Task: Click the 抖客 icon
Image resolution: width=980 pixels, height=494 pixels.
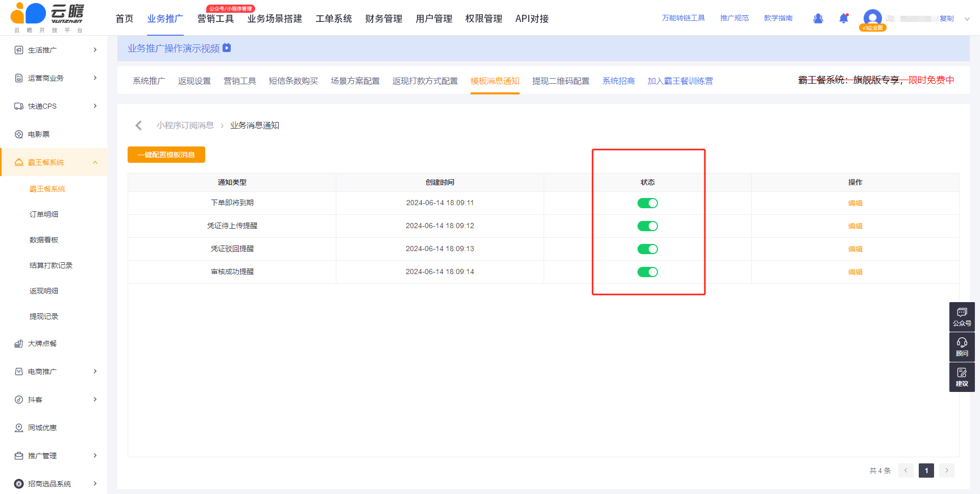Action: pos(19,400)
